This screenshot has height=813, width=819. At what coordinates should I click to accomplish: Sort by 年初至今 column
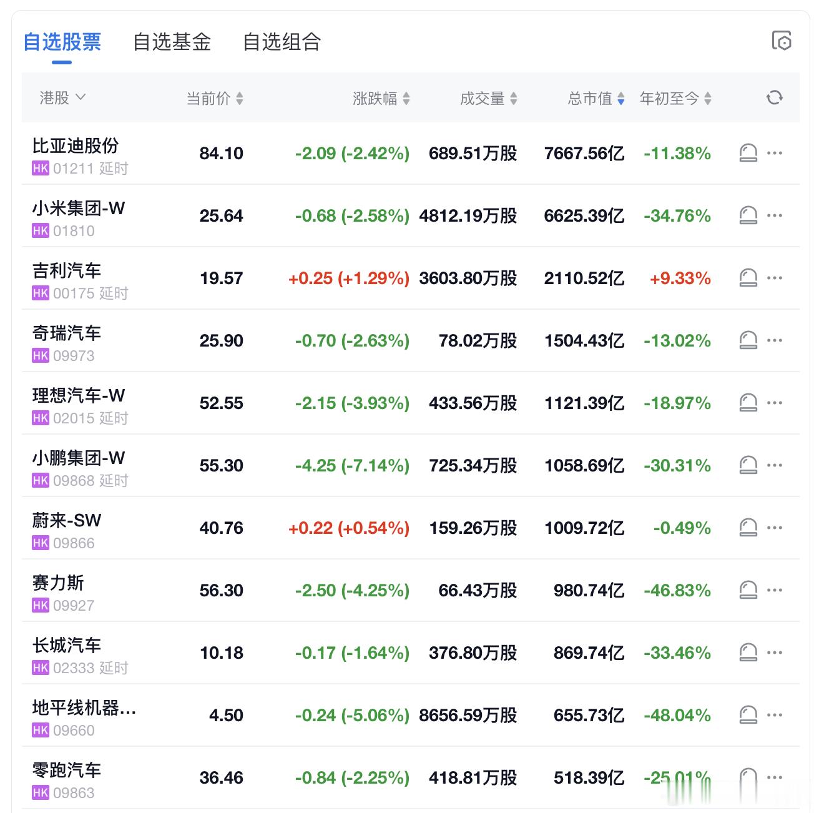click(675, 98)
